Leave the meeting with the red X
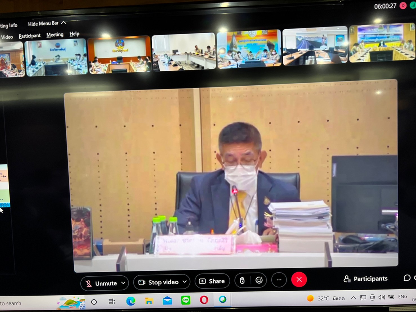 tap(299, 279)
